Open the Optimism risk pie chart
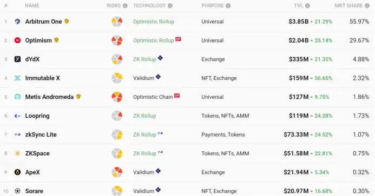375x196 pixels. (x=117, y=40)
